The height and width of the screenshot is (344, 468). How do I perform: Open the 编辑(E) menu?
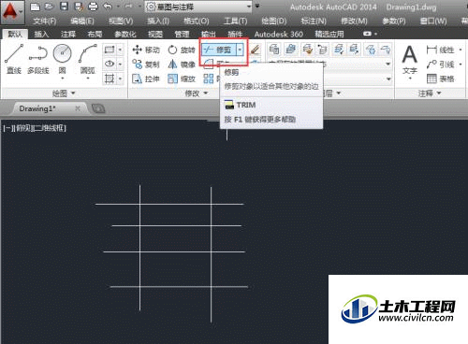tap(82, 21)
